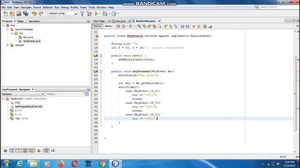Open Internet Explorer from the taskbar
This screenshot has height=168, width=300.
click(20, 164)
